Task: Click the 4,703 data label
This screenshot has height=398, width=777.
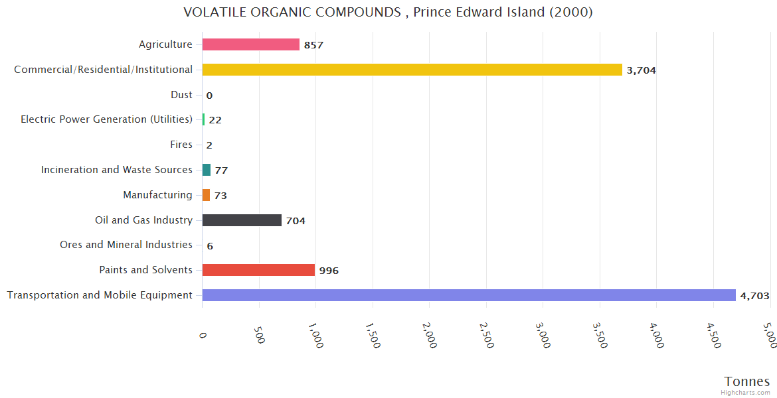Action: tap(754, 296)
